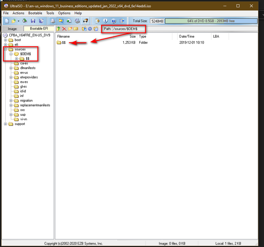Click the Save As toolbar icon
This screenshot has width=264, height=247.
point(41,21)
